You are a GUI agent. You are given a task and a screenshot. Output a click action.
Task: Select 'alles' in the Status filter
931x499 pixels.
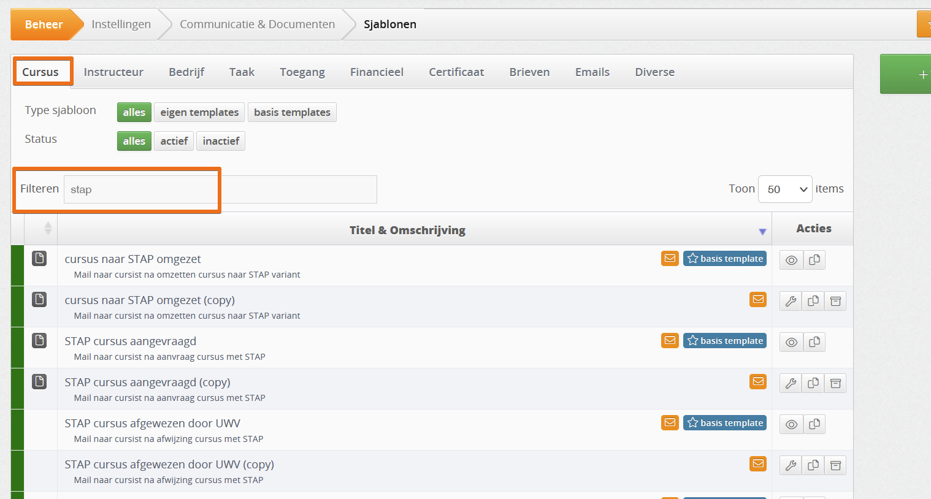[134, 141]
